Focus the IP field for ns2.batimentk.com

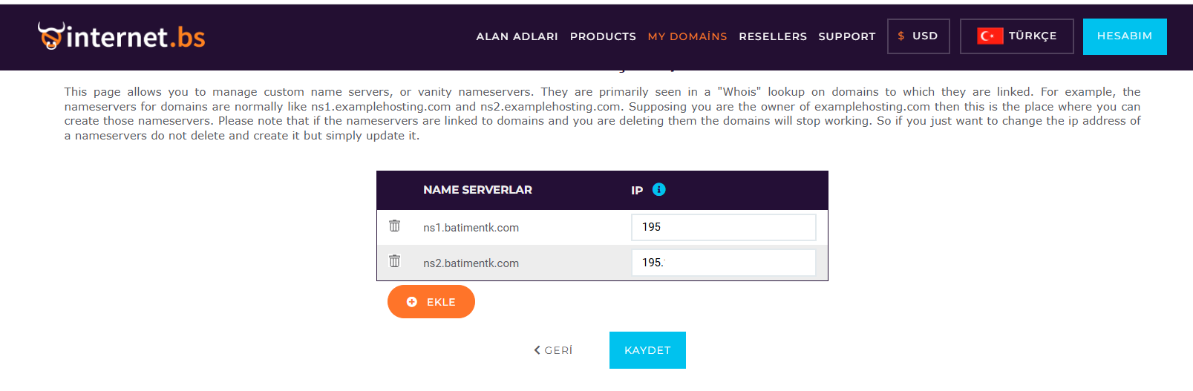click(x=724, y=263)
